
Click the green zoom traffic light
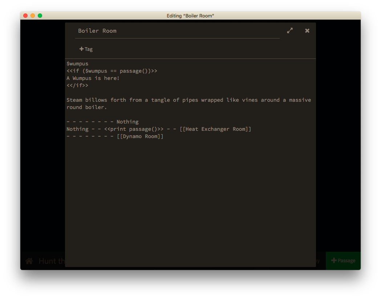(40, 16)
